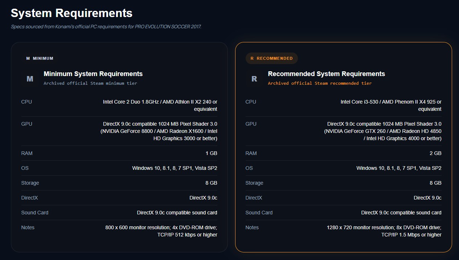Click the sound card value in Minimum card
Screen dimensions: 459x260
point(177,213)
